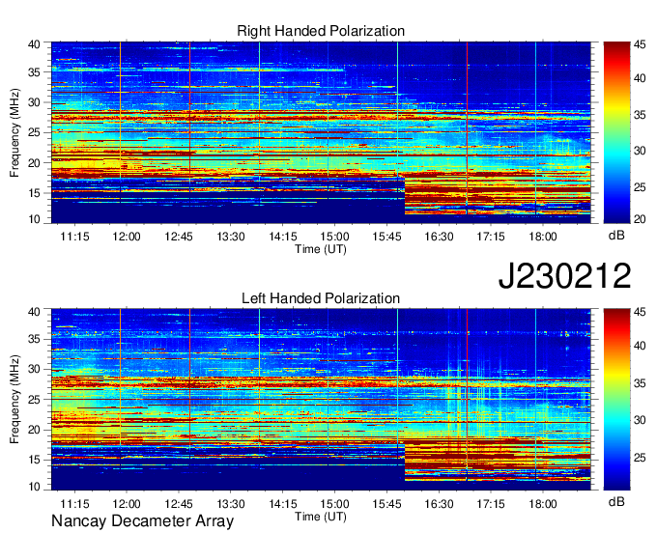Viewport: 657px width, 533px height.
Task: Click the "dB" unit label under Right Handed color bar
Action: [x=616, y=236]
